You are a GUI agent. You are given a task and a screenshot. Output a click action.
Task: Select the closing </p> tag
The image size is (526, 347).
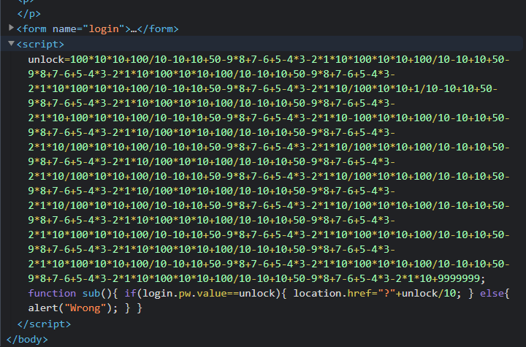coord(28,14)
